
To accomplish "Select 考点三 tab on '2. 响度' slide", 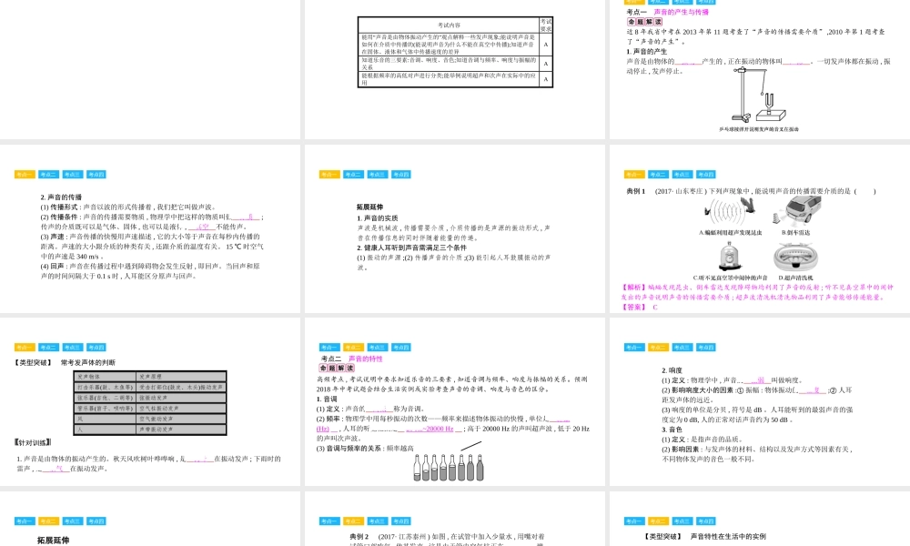I will pos(682,348).
